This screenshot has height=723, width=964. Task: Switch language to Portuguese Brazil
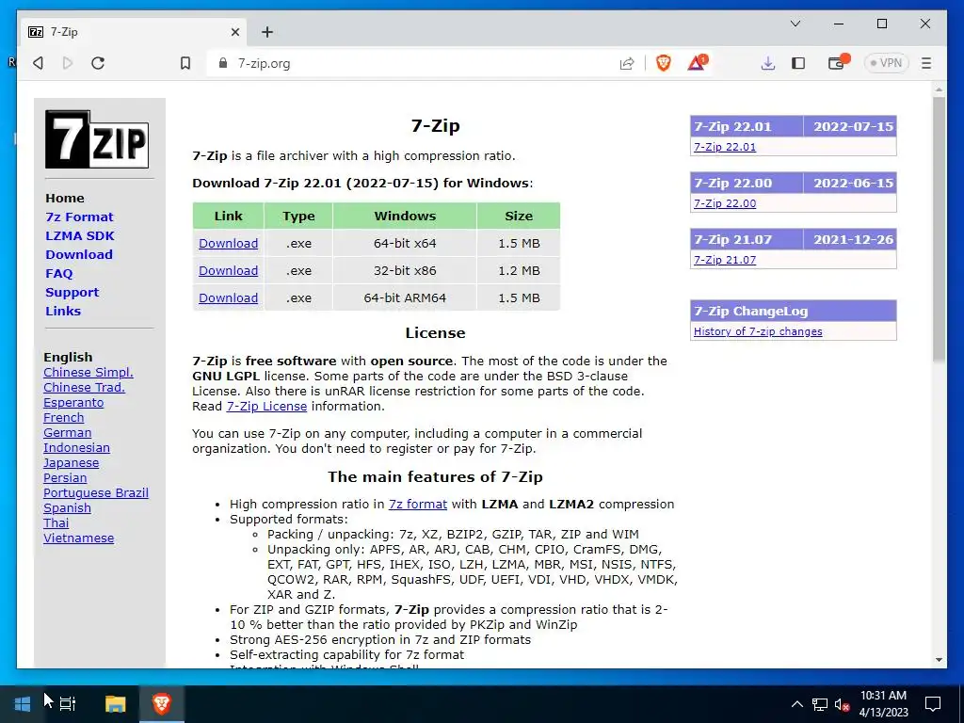point(96,493)
